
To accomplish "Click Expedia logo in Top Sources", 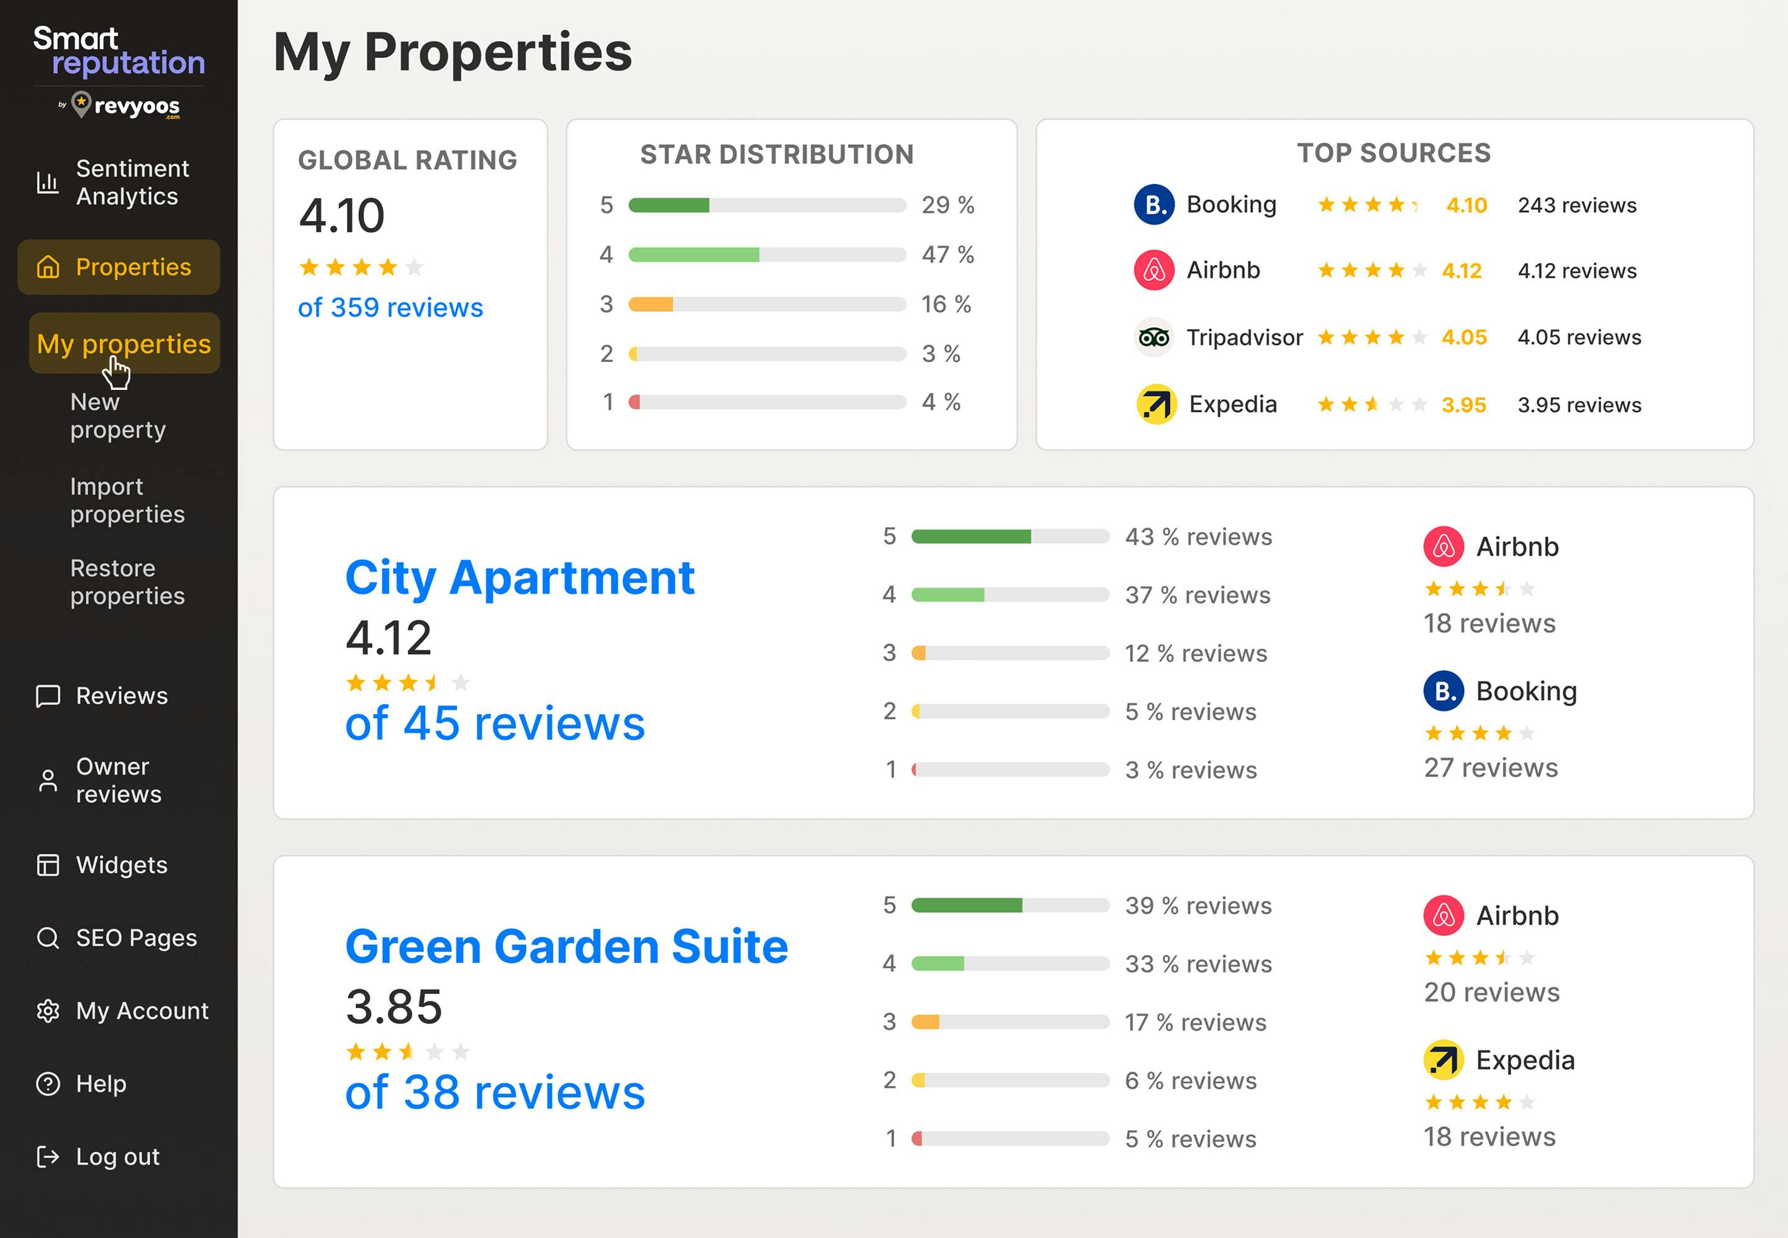I will coord(1156,404).
